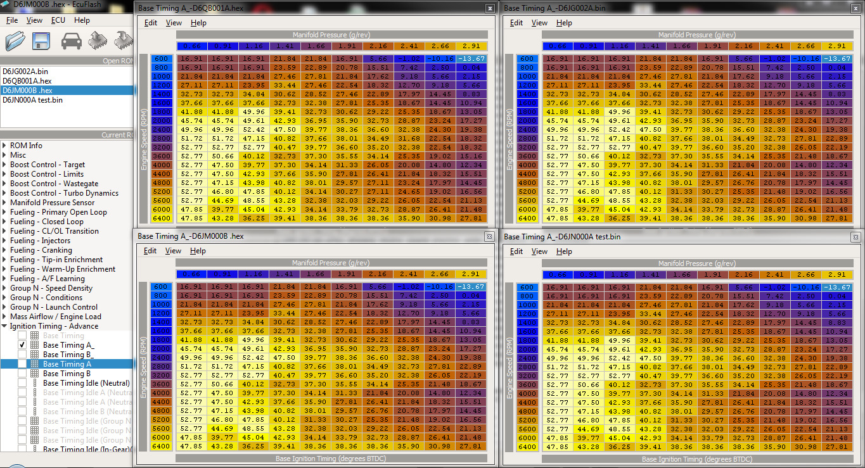Image resolution: width=865 pixels, height=468 pixels.
Task: Tick the checkbox of highlighted Base Timing A
Action: point(22,364)
